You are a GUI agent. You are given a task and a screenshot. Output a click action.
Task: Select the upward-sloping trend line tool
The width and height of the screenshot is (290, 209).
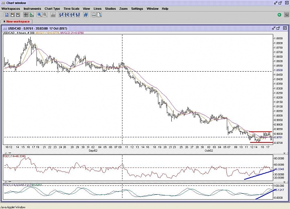(x=61, y=15)
